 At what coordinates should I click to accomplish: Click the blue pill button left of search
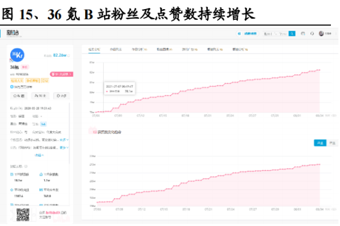[x=248, y=33]
